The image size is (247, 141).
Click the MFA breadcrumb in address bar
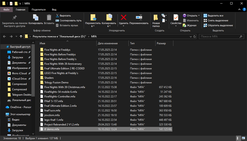(x=94, y=36)
